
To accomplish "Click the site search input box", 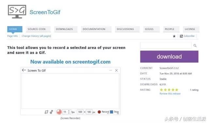I will [x=166, y=46].
